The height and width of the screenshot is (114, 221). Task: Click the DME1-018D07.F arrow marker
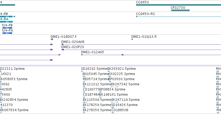coord(52,39)
